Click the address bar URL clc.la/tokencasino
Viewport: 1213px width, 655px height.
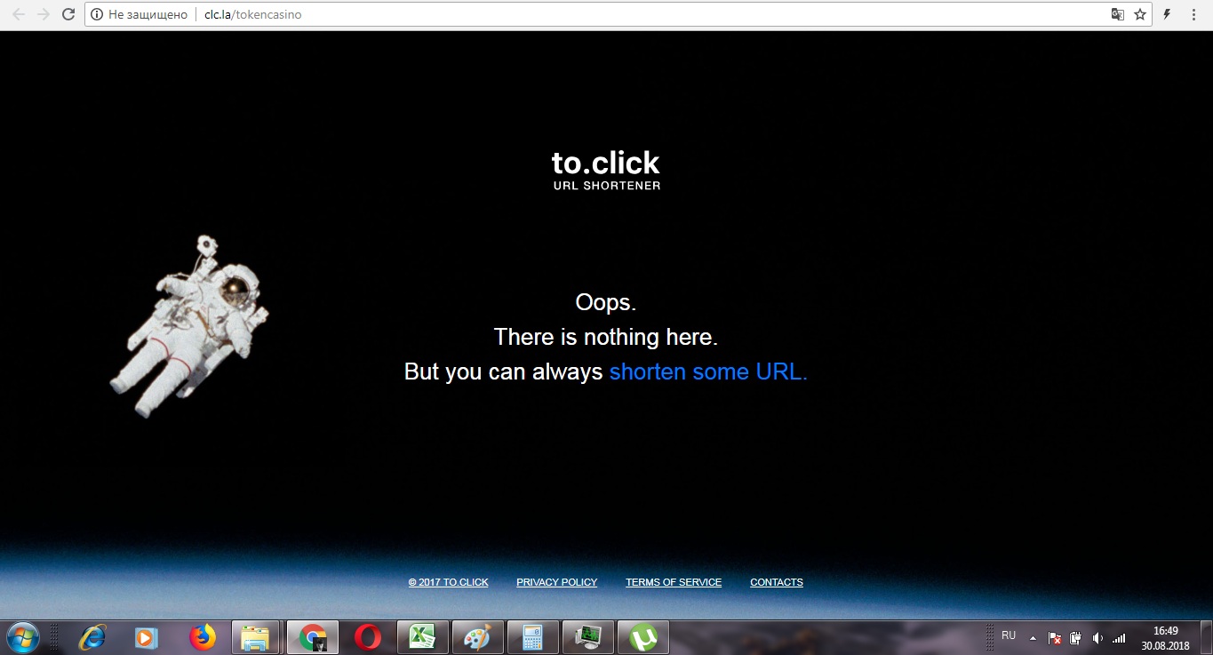pyautogui.click(x=252, y=14)
